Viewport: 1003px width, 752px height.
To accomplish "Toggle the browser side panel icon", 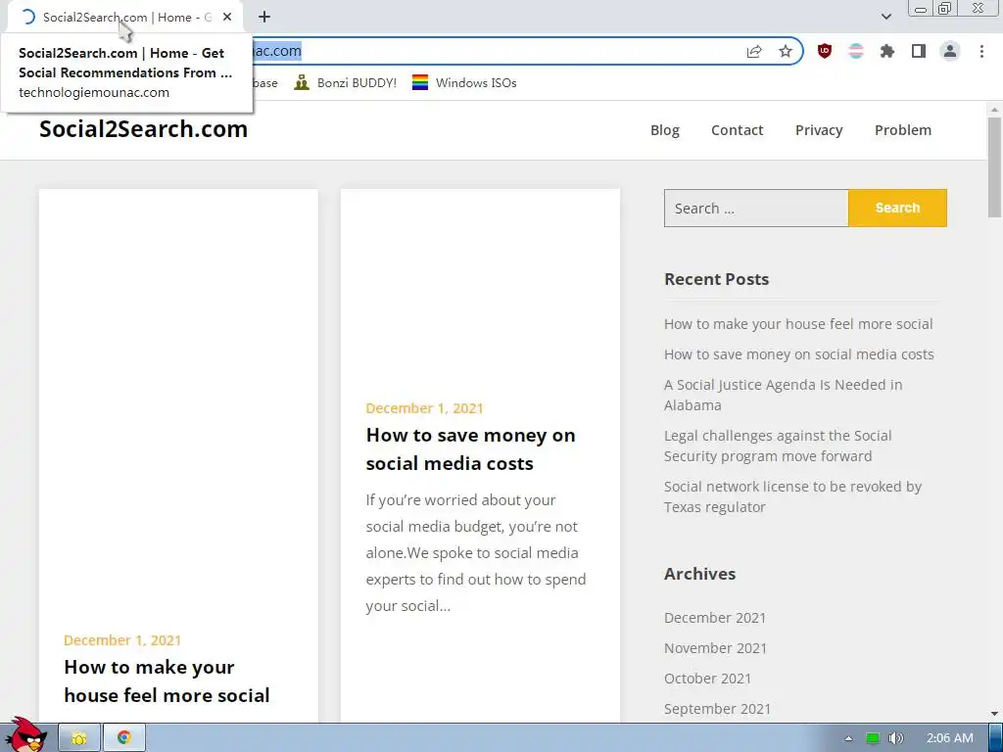I will click(919, 51).
